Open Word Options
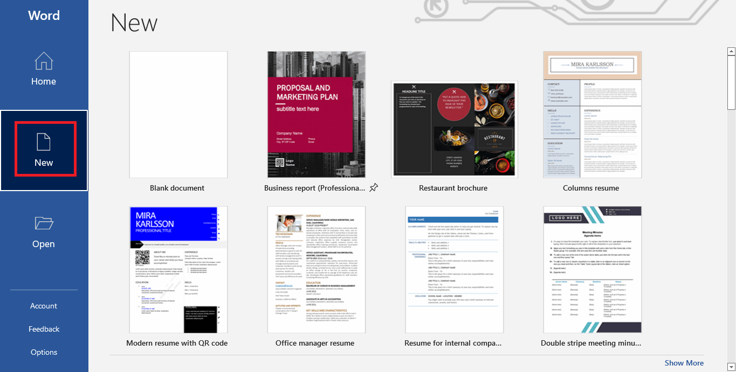 [x=44, y=352]
